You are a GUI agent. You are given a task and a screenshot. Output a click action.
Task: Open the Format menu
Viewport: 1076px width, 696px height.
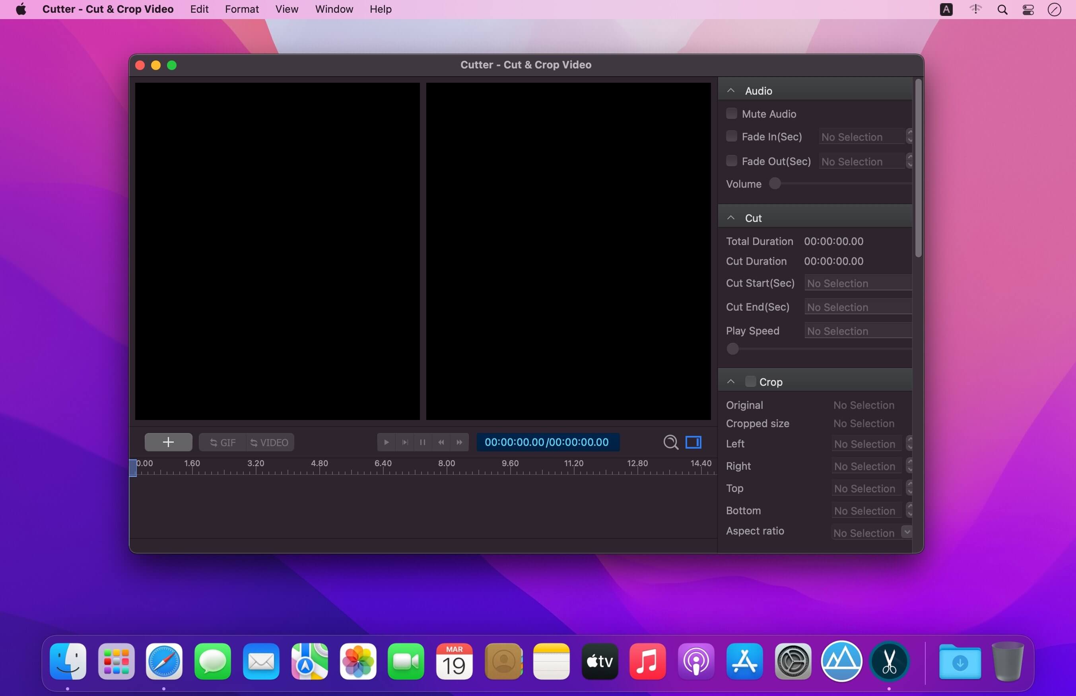[x=242, y=9]
